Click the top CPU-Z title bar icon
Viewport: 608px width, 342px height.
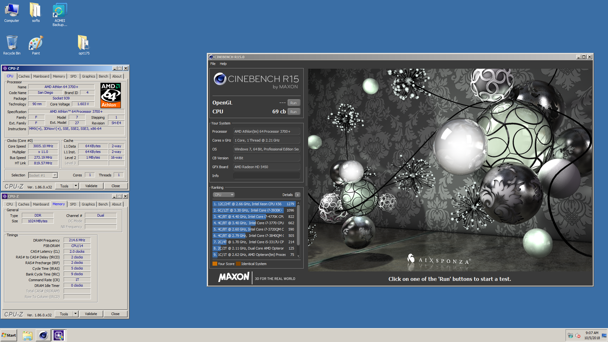5,68
